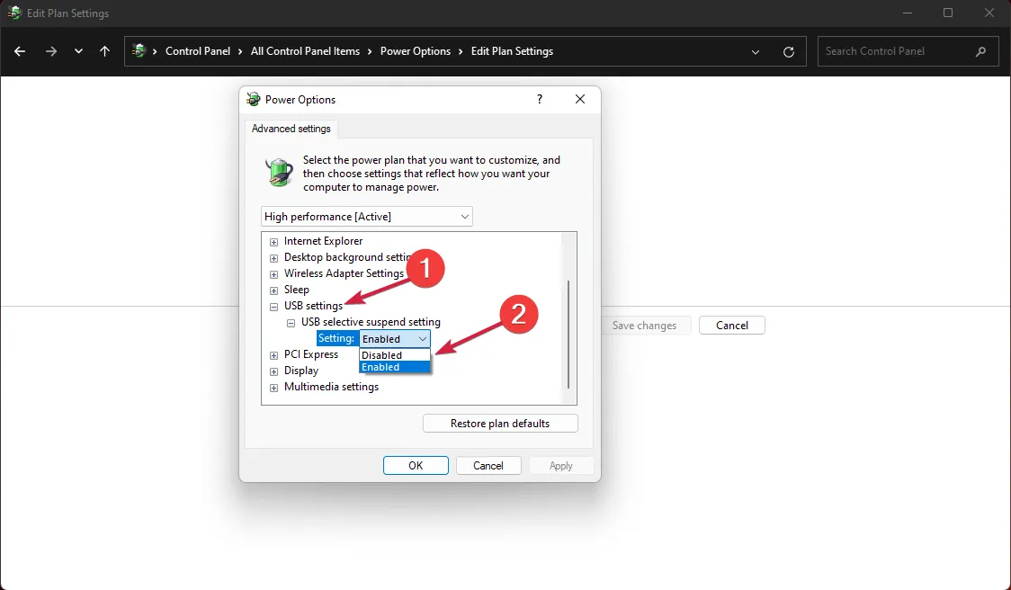This screenshot has height=590, width=1011.
Task: Click the Power Options help question mark
Action: point(540,99)
